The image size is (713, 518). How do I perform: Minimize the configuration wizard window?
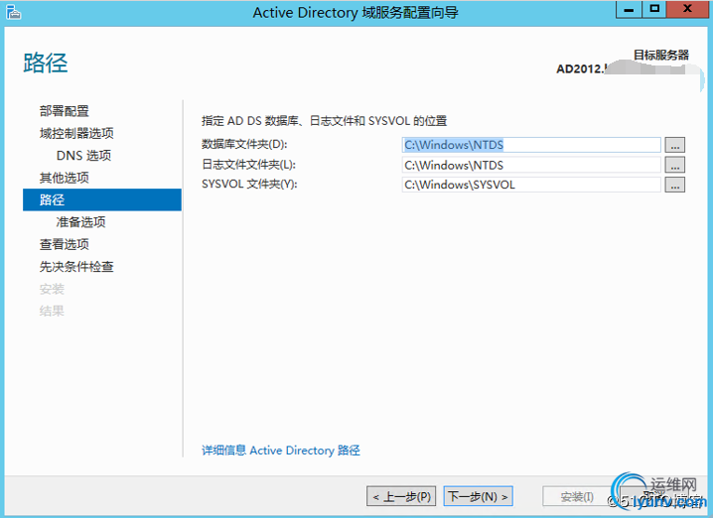629,9
